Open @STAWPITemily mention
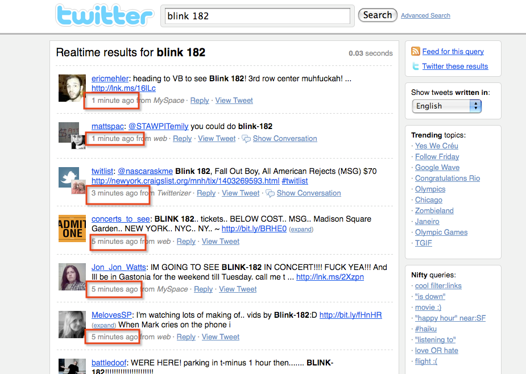The image size is (526, 374). 158,126
